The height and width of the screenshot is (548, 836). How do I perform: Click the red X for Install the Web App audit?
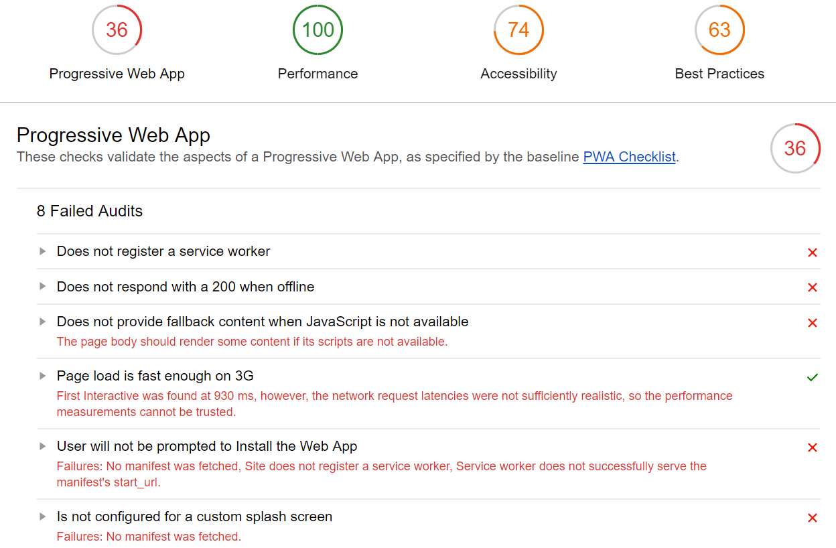pyautogui.click(x=812, y=448)
